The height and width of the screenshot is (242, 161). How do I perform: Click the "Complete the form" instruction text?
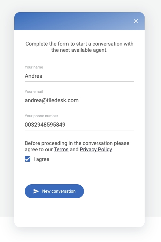(x=79, y=47)
